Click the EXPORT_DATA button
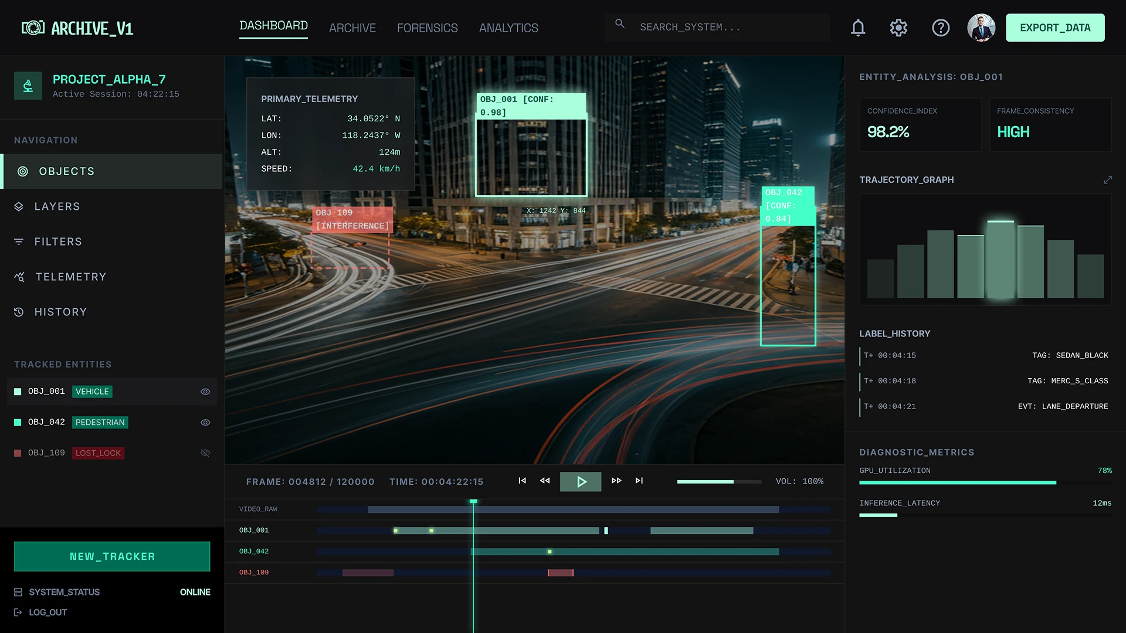1126x633 pixels. point(1055,28)
